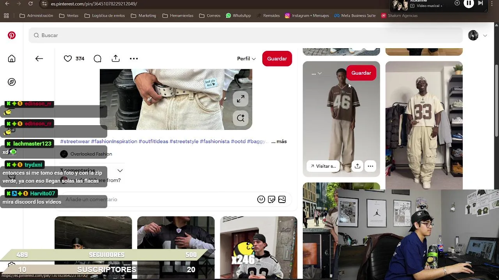
Task: Open the Logística de envíos bookmark folder
Action: click(104, 16)
